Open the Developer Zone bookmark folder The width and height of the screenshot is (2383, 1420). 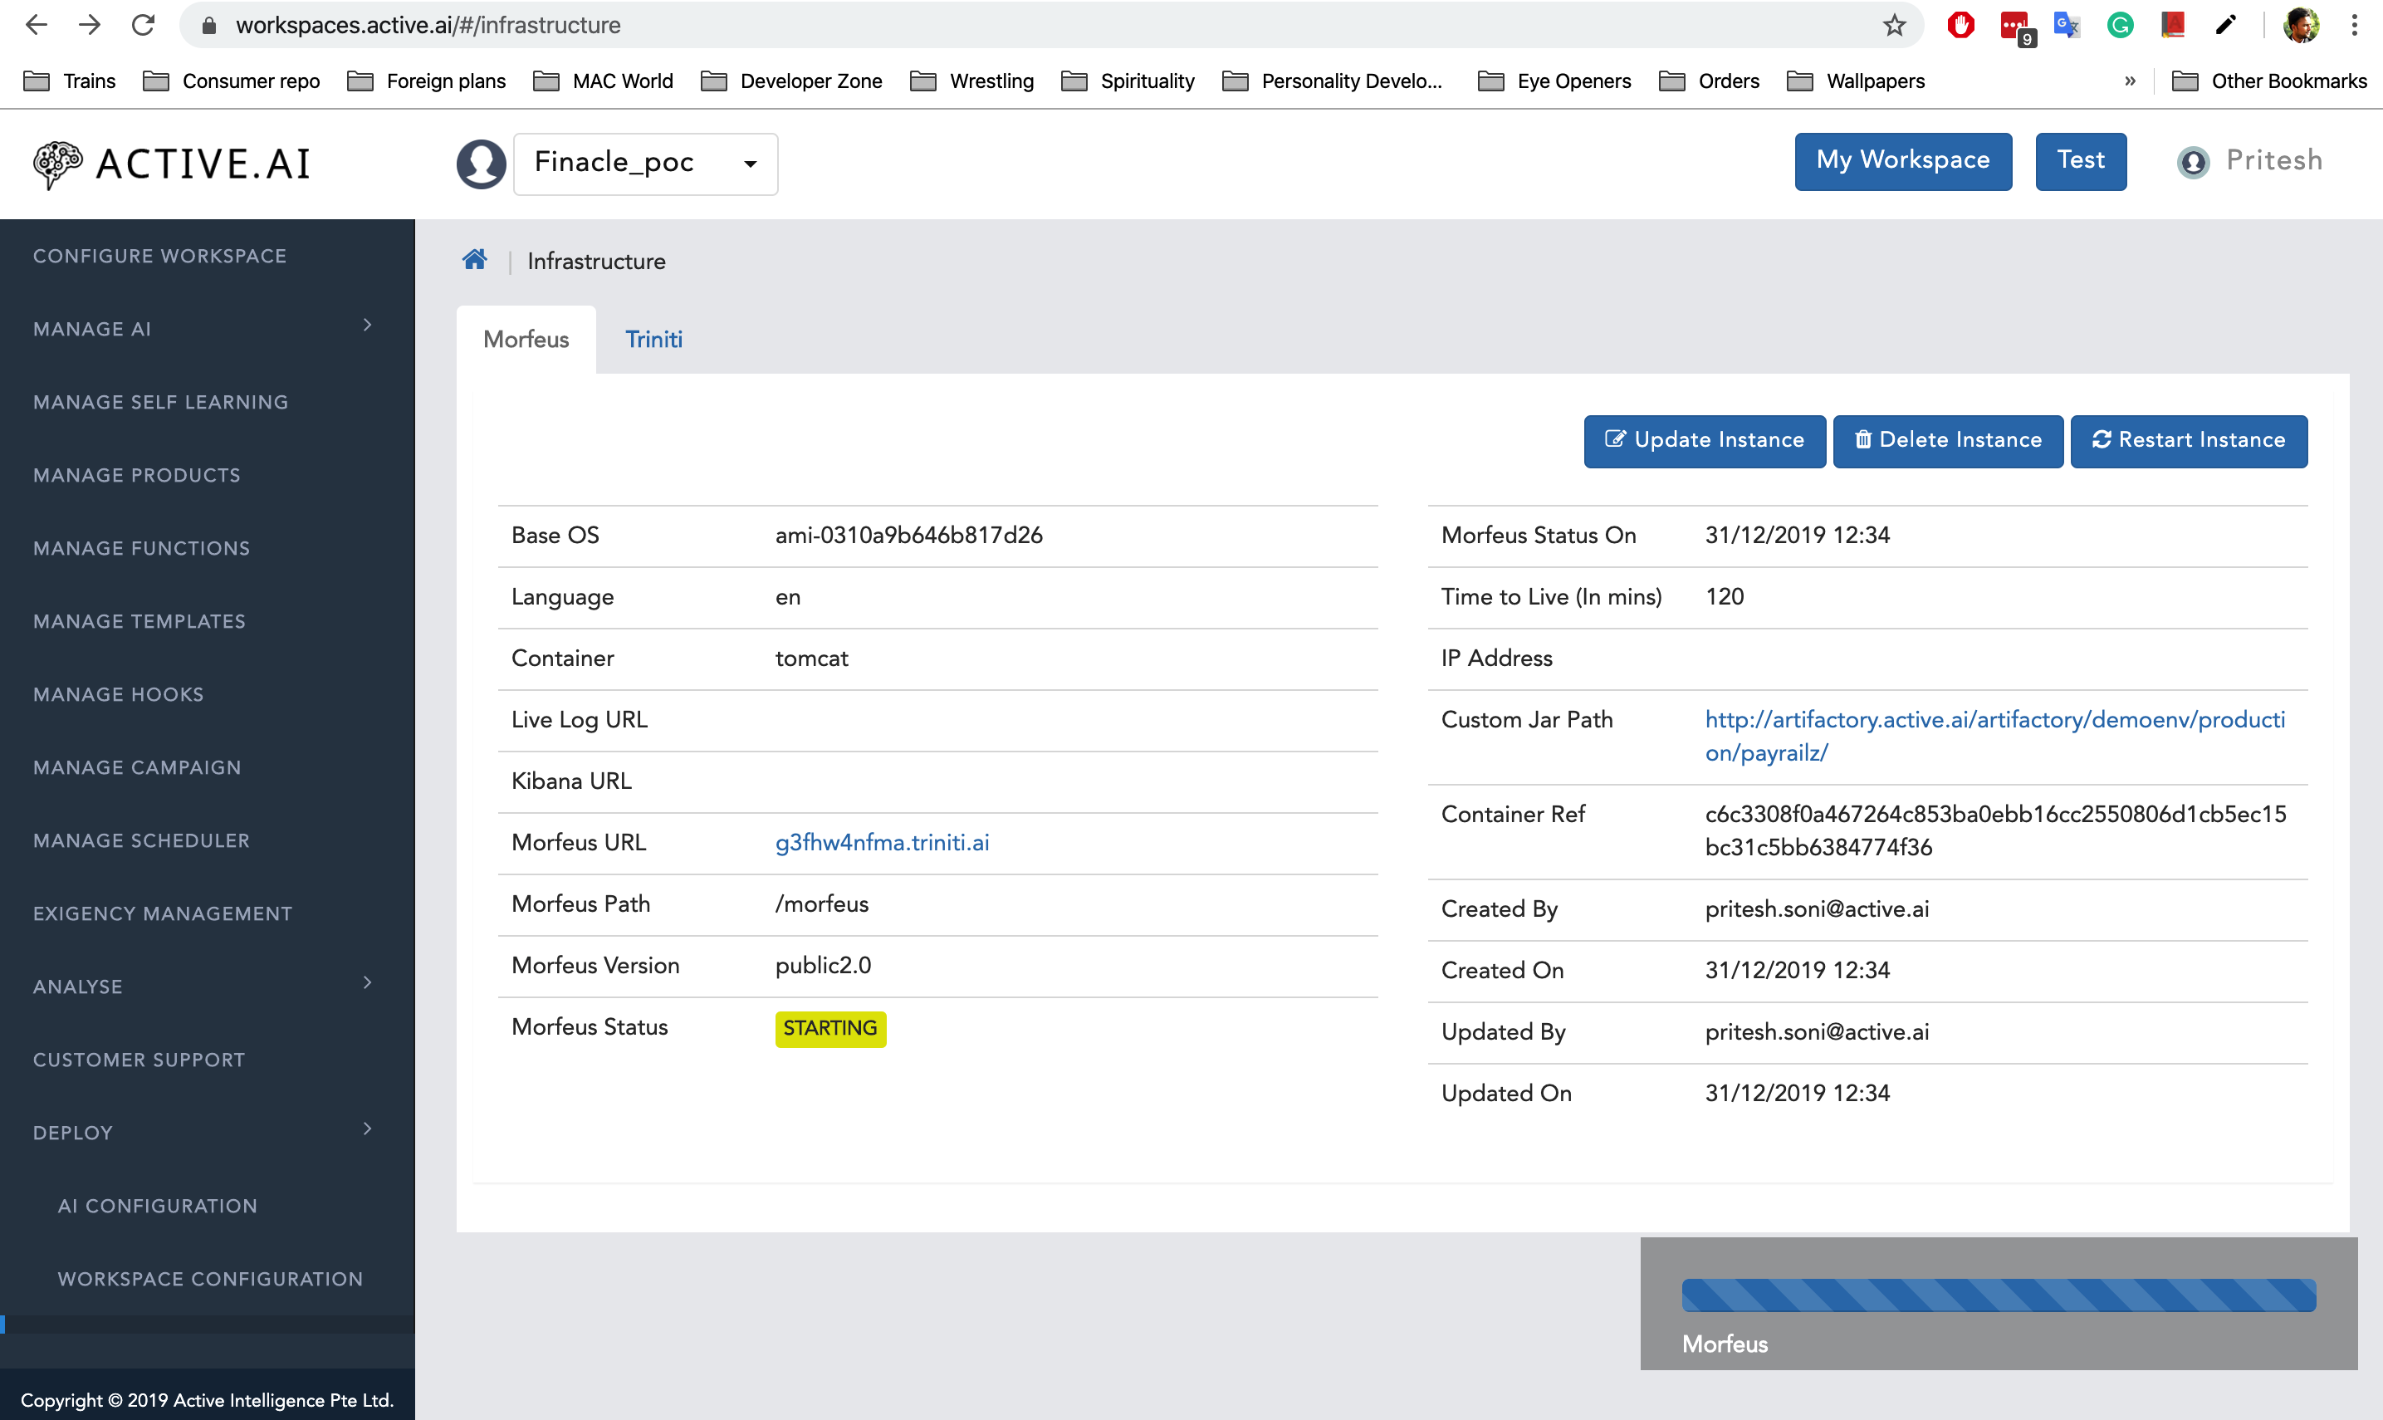coord(791,81)
